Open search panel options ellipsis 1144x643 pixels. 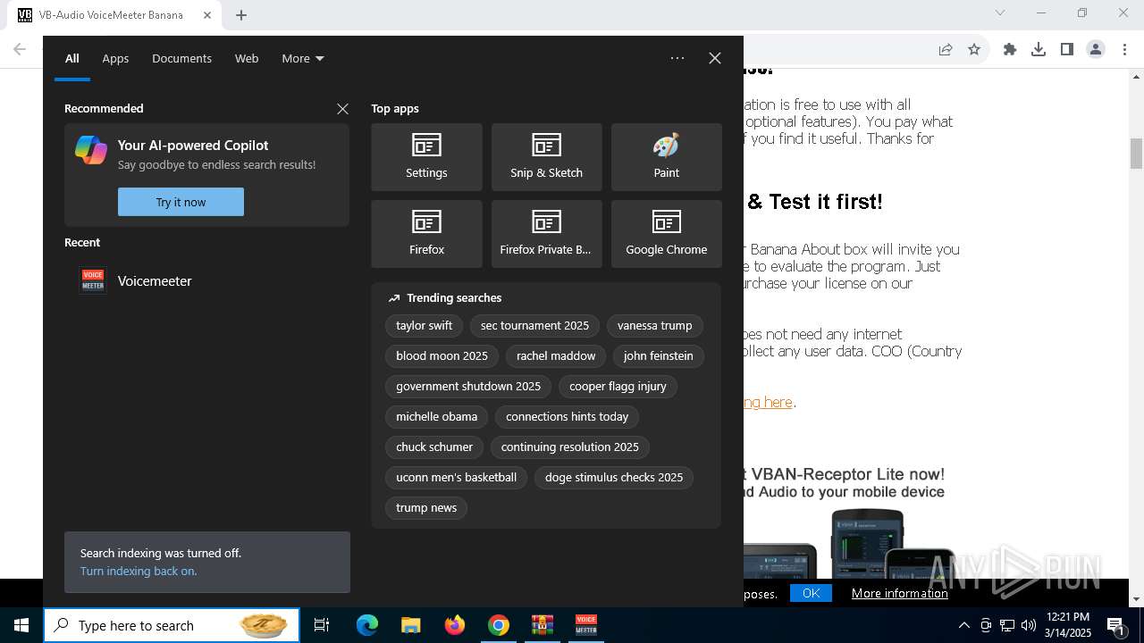tap(677, 58)
